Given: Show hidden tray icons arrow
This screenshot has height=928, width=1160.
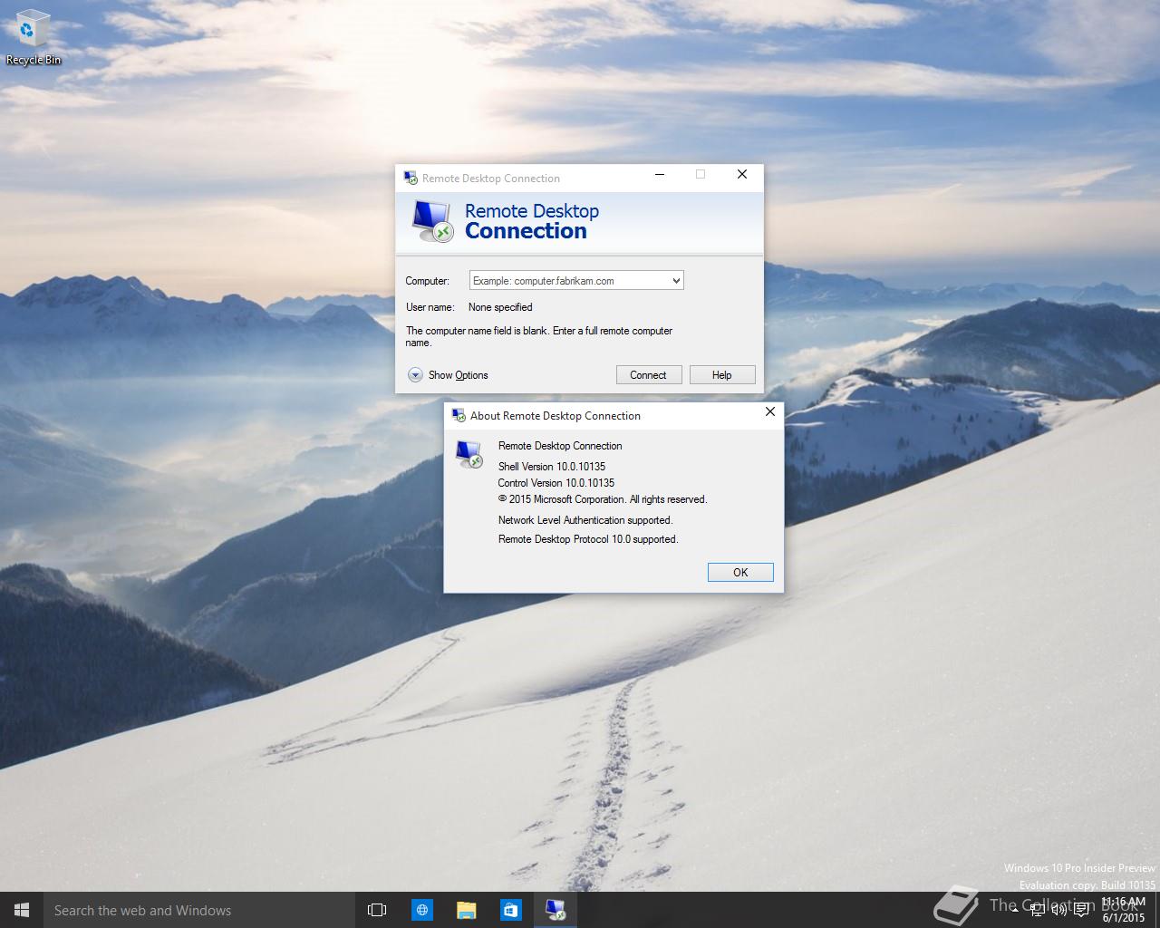Looking at the screenshot, I should click(1017, 910).
